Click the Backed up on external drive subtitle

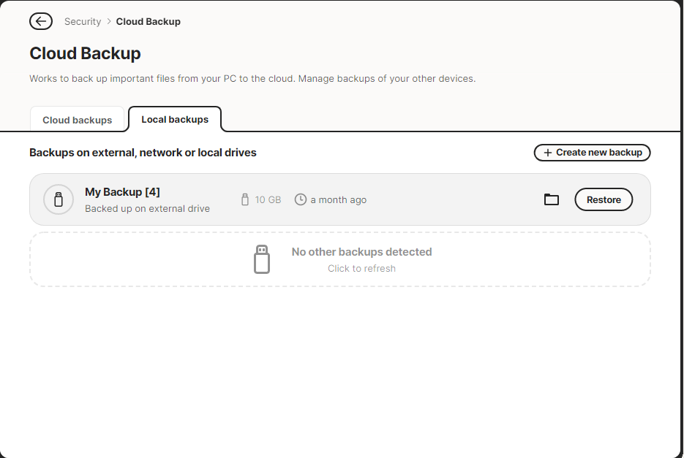tap(148, 208)
